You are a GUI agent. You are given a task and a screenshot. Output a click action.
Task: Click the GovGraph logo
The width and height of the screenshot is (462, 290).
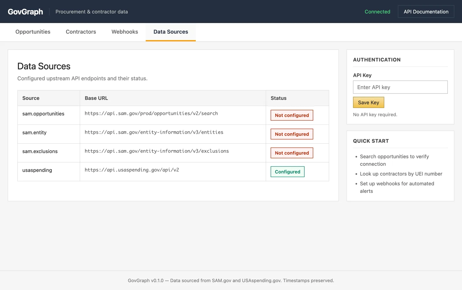click(25, 12)
